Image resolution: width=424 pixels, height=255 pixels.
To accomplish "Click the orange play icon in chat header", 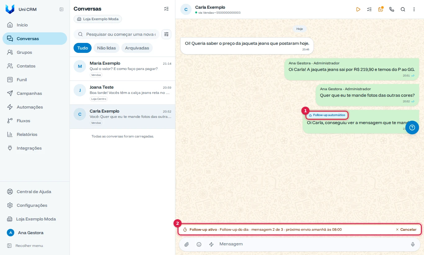I will [358, 9].
